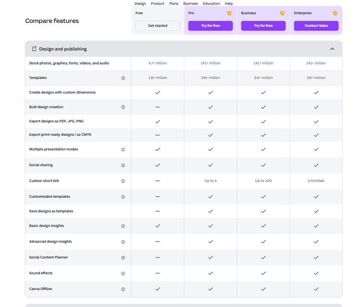Click the Business plan column title

249,13
